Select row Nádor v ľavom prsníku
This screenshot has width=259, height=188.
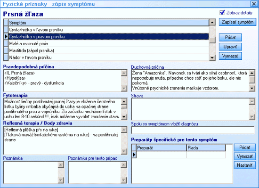point(108,57)
